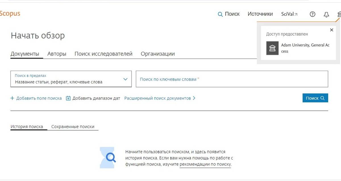The height and width of the screenshot is (181, 341).
Task: Click the magnifier icon beside Поиск in header
Action: point(220,14)
